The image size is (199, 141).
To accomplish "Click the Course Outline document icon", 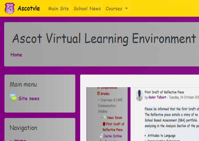I will (x=101, y=136).
